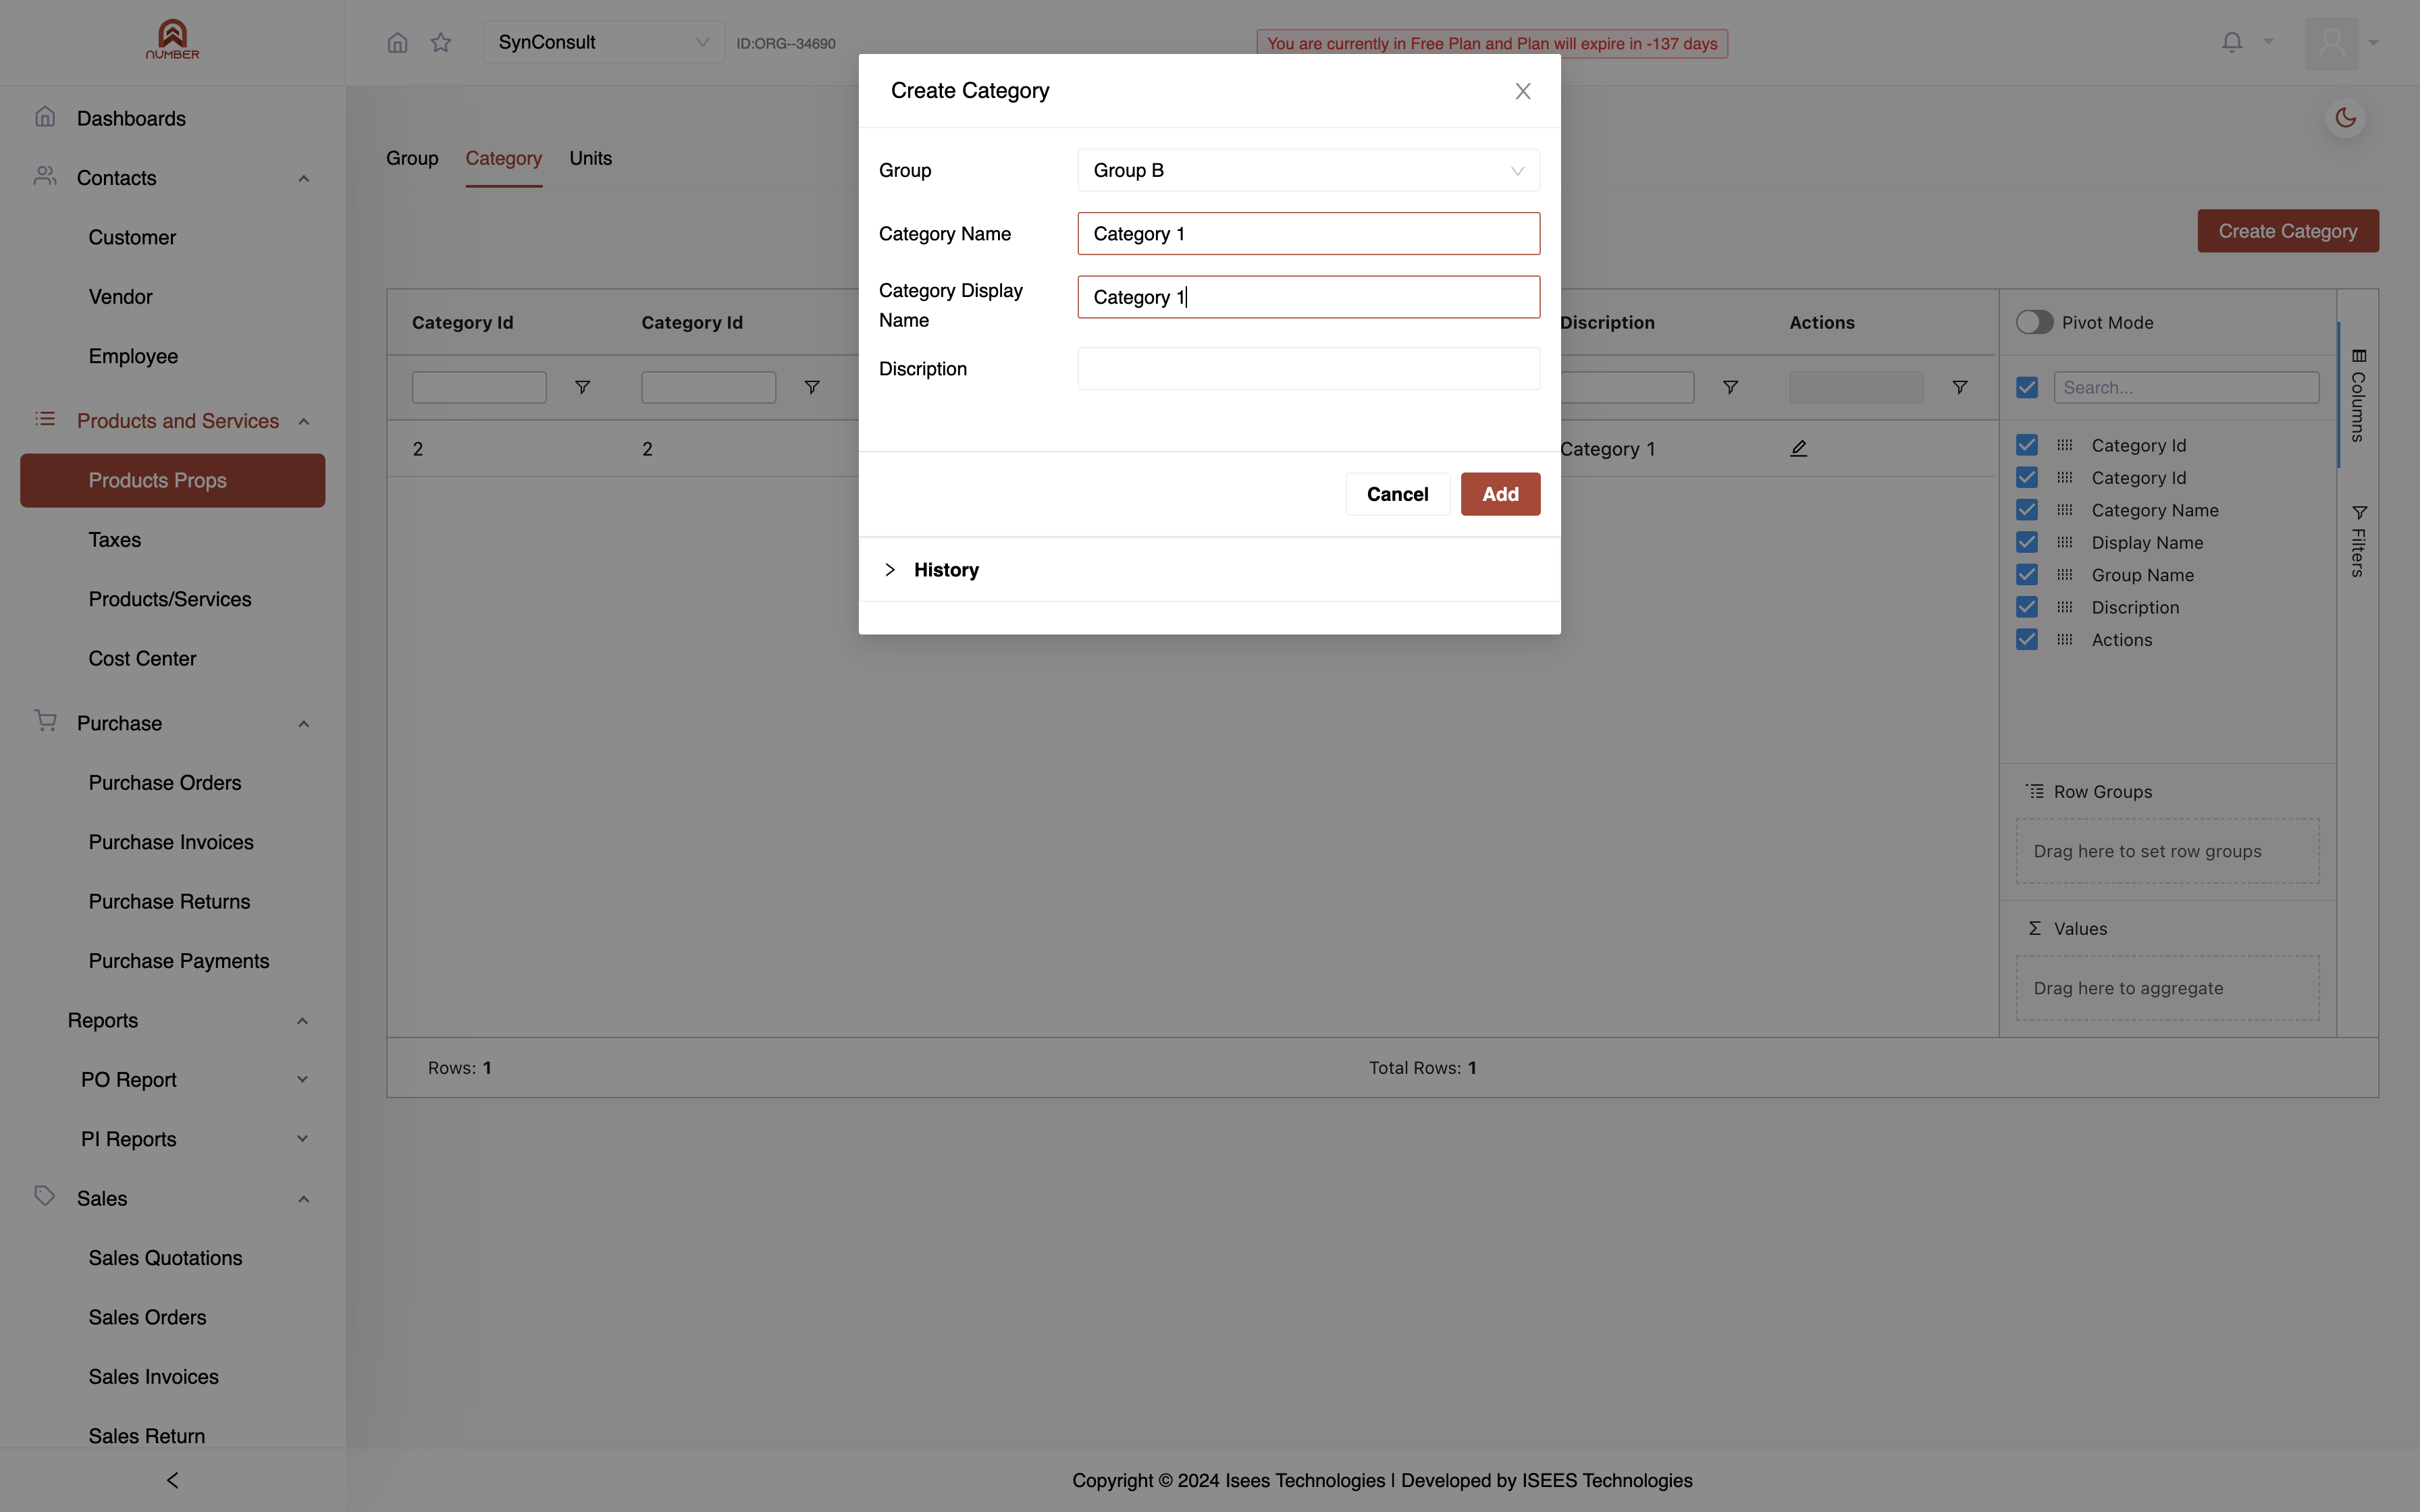Click the Number logo
Viewport: 2420px width, 1512px height.
click(x=172, y=40)
